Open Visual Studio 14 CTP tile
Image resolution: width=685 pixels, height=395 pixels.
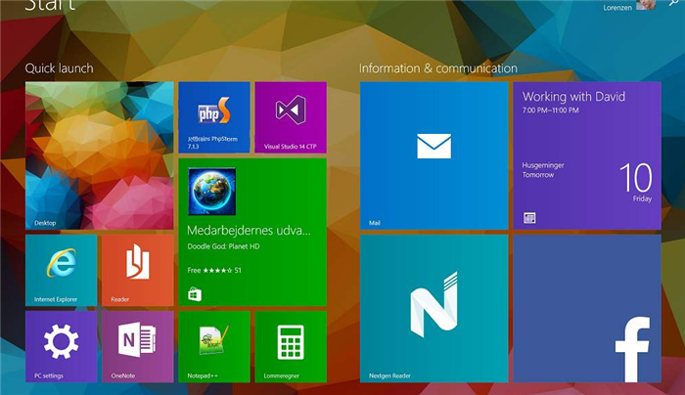tap(291, 117)
